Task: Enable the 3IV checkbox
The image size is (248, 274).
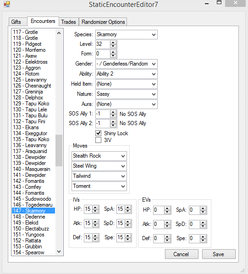Action: pos(99,140)
